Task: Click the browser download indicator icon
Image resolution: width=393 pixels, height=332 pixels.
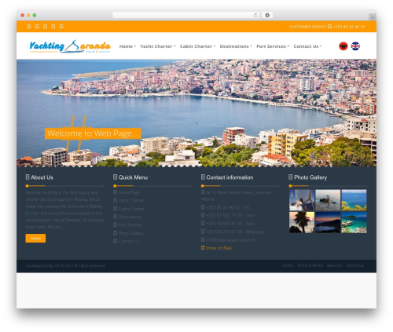Action: (267, 15)
